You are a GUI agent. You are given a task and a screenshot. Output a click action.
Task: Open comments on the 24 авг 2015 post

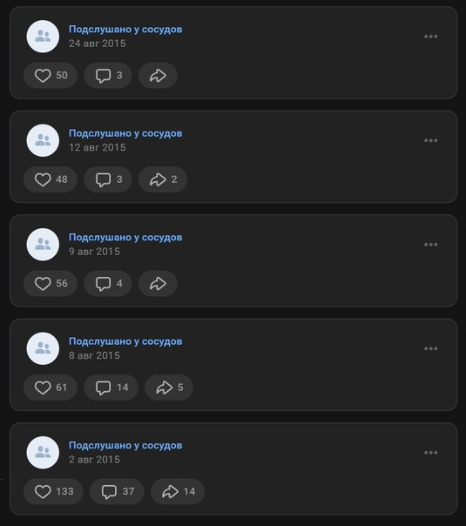pyautogui.click(x=108, y=76)
